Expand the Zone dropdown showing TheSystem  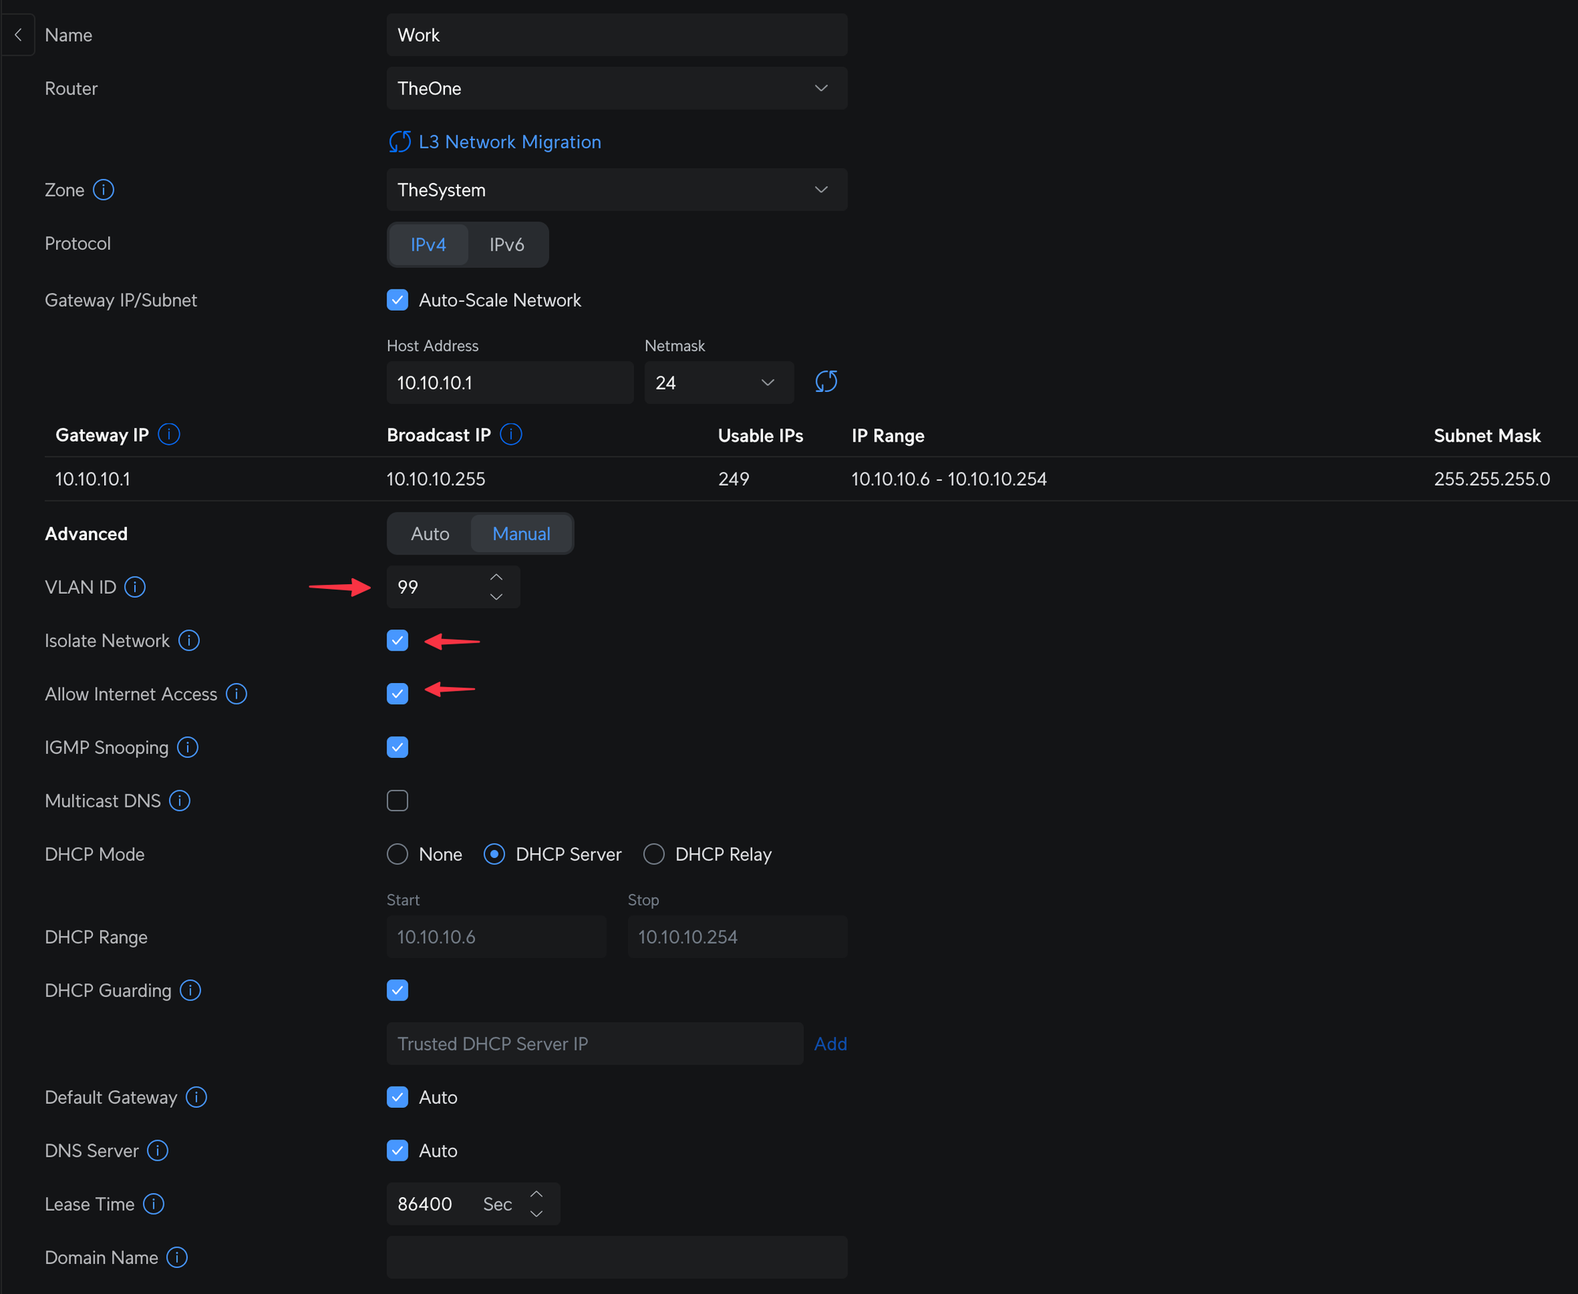pos(616,190)
